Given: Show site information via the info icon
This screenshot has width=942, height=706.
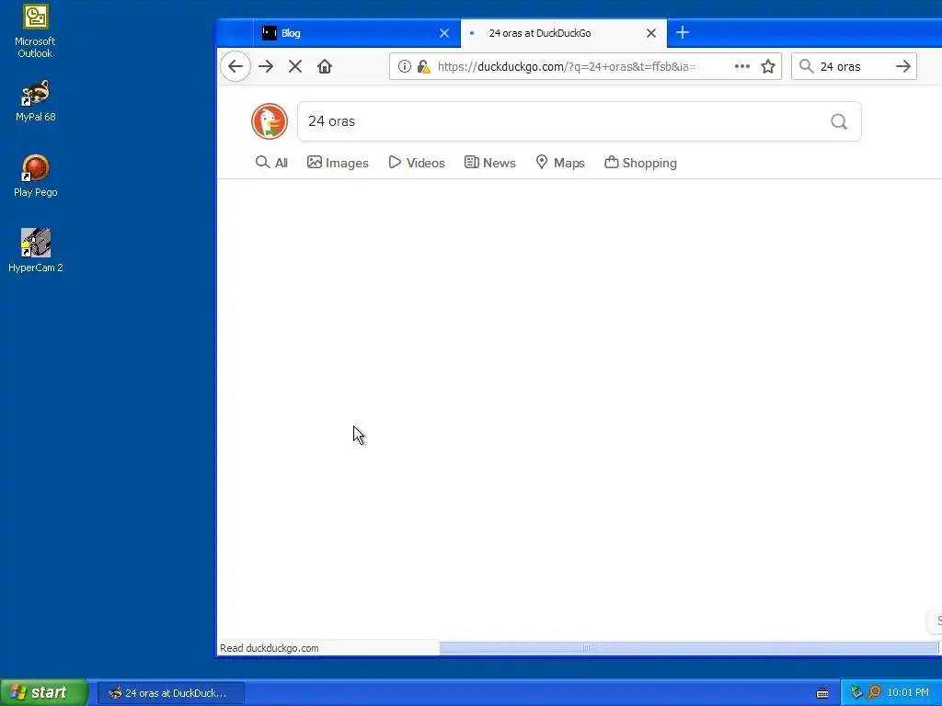Looking at the screenshot, I should point(405,66).
